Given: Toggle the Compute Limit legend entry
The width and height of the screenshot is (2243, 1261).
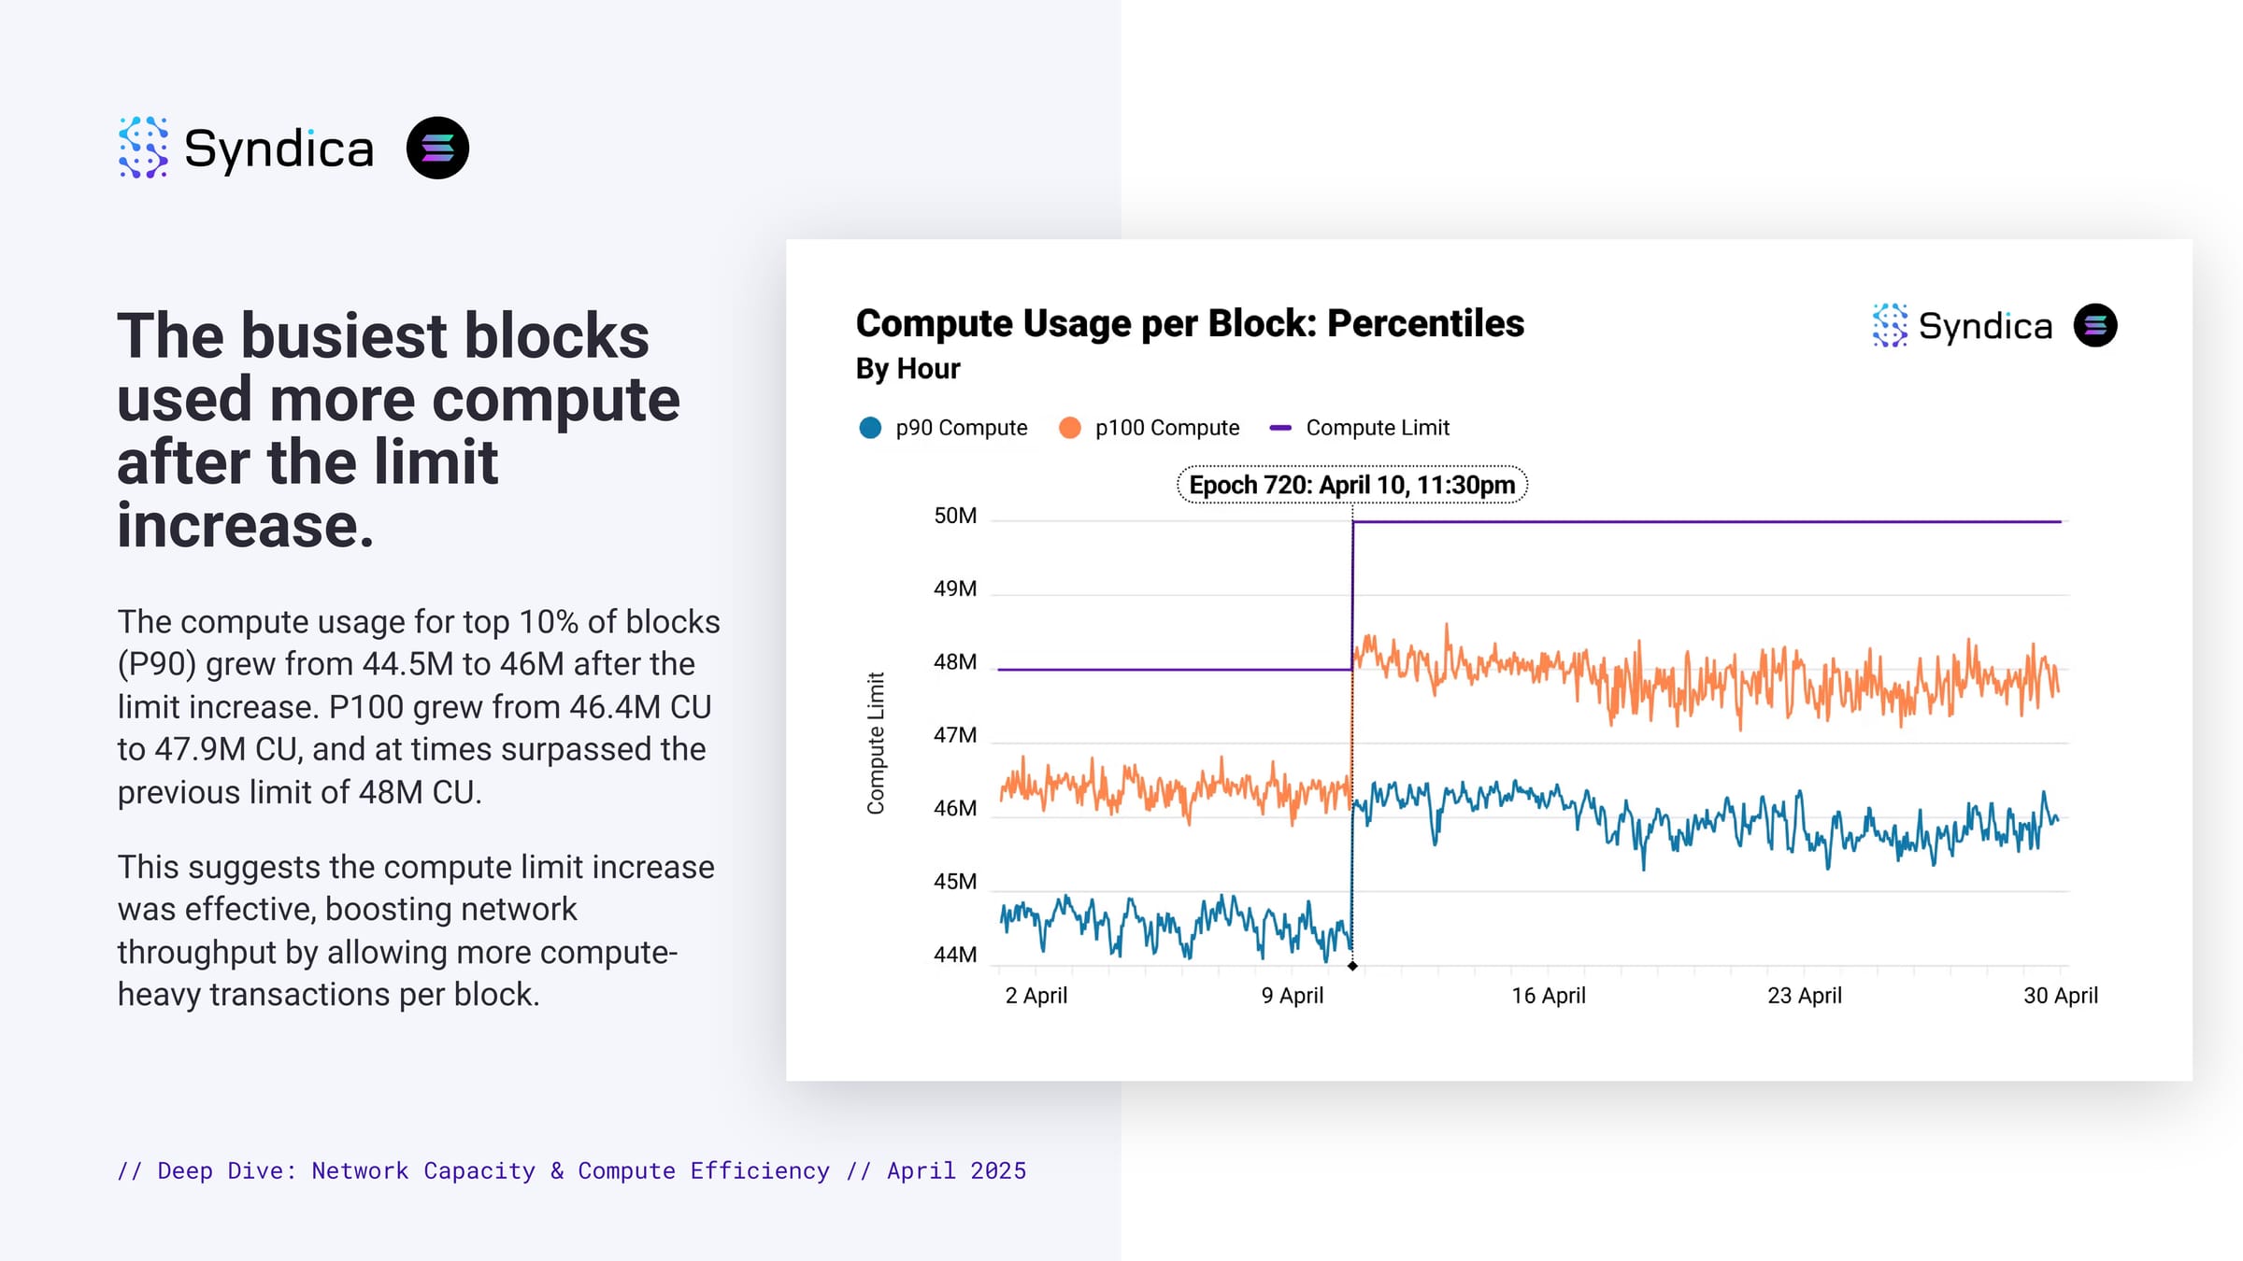Looking at the screenshot, I should [x=1359, y=428].
